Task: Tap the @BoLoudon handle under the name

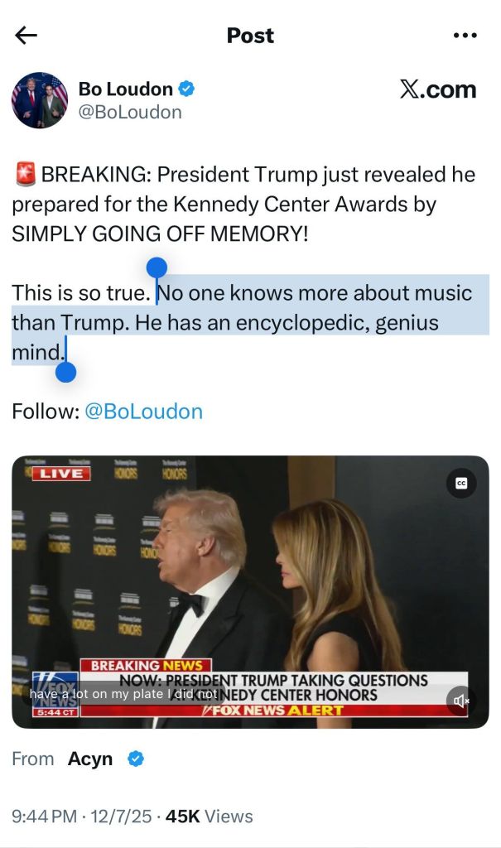Action: [x=130, y=113]
